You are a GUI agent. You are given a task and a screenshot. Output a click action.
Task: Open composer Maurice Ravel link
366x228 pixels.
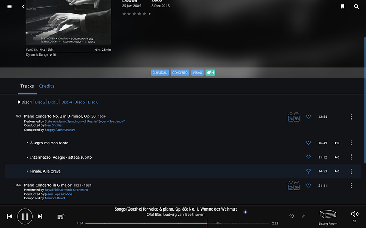(x=55, y=198)
